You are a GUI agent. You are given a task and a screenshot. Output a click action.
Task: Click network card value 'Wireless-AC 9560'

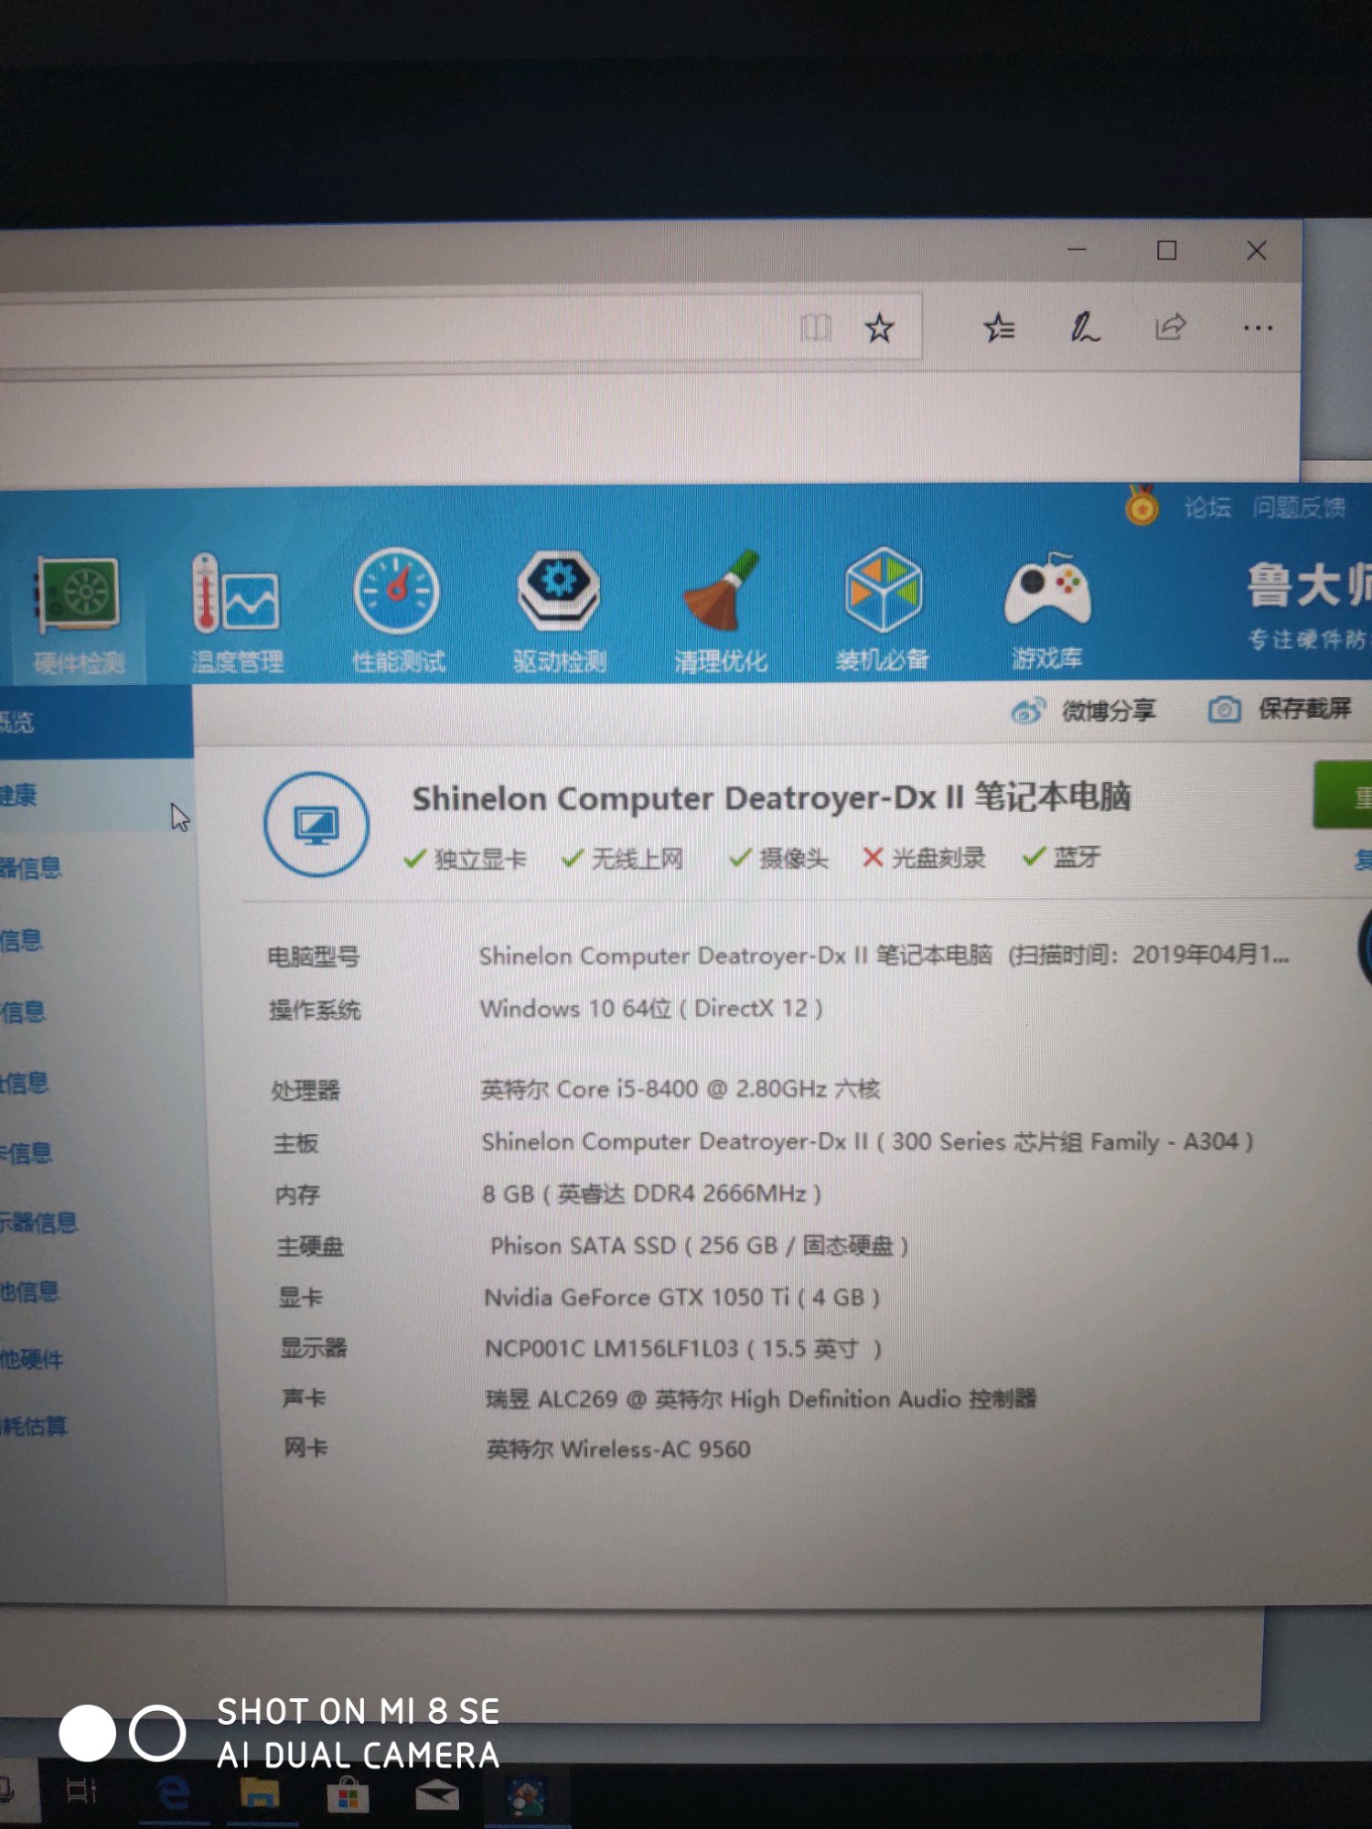point(618,1449)
